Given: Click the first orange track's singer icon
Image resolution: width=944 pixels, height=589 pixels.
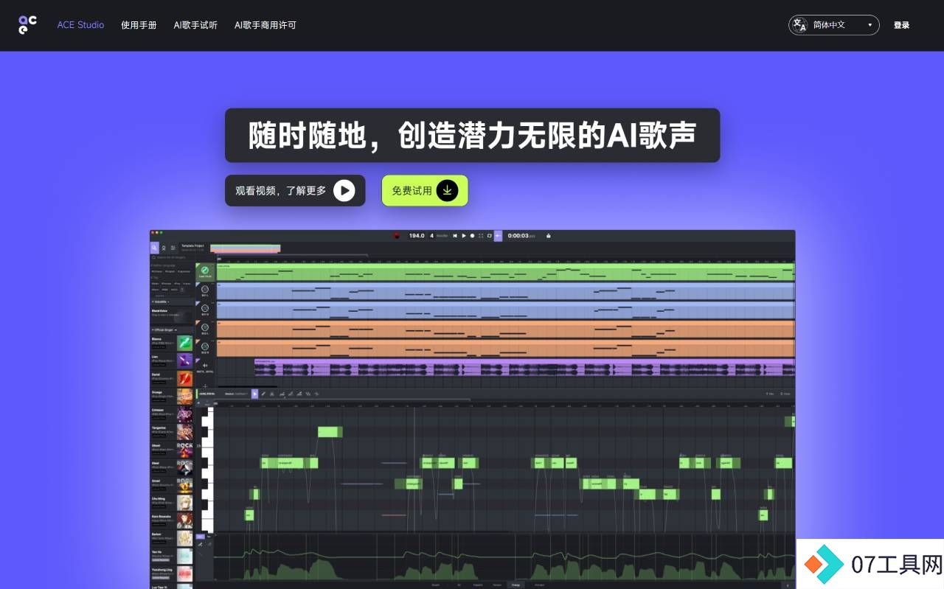Looking at the screenshot, I should click(x=205, y=327).
